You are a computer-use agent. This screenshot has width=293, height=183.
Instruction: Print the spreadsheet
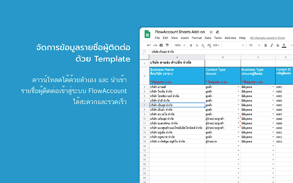coord(161,45)
